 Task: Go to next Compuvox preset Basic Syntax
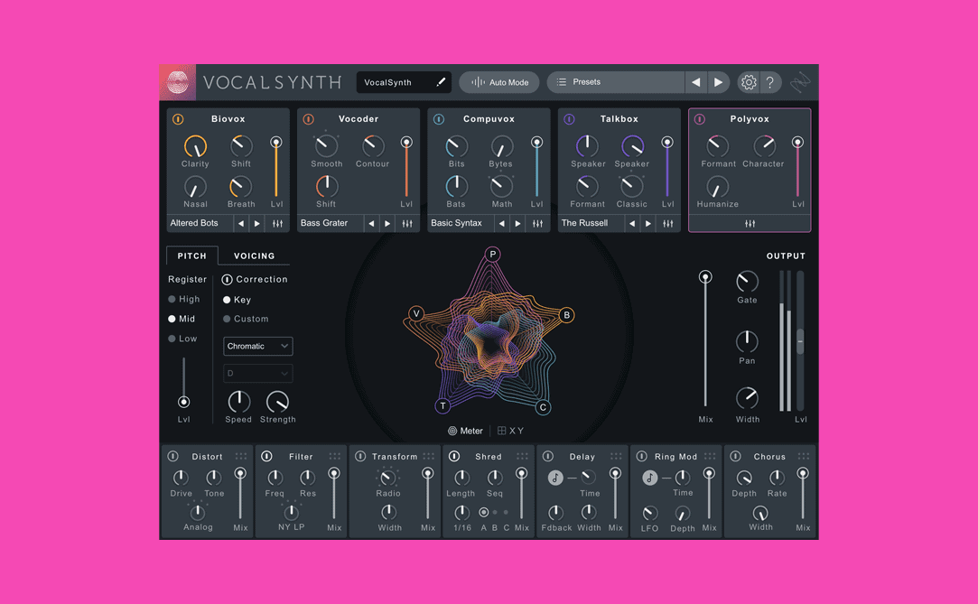517,223
